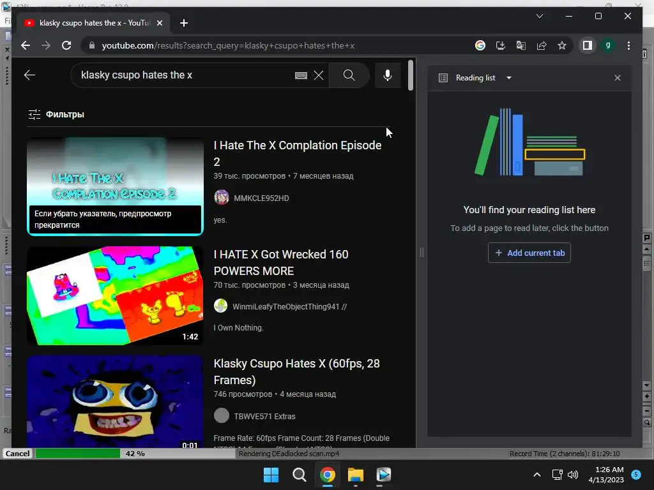Click the forward navigation arrow in Chrome
The width and height of the screenshot is (654, 490).
46,45
